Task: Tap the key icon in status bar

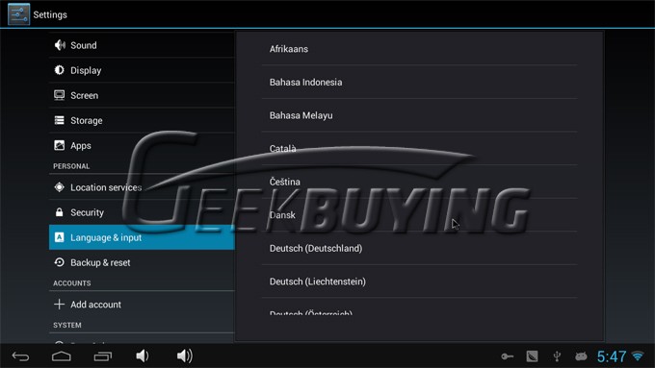Action: [507, 356]
